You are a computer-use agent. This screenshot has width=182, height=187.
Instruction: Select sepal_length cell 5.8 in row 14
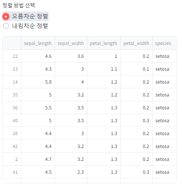[38, 82]
